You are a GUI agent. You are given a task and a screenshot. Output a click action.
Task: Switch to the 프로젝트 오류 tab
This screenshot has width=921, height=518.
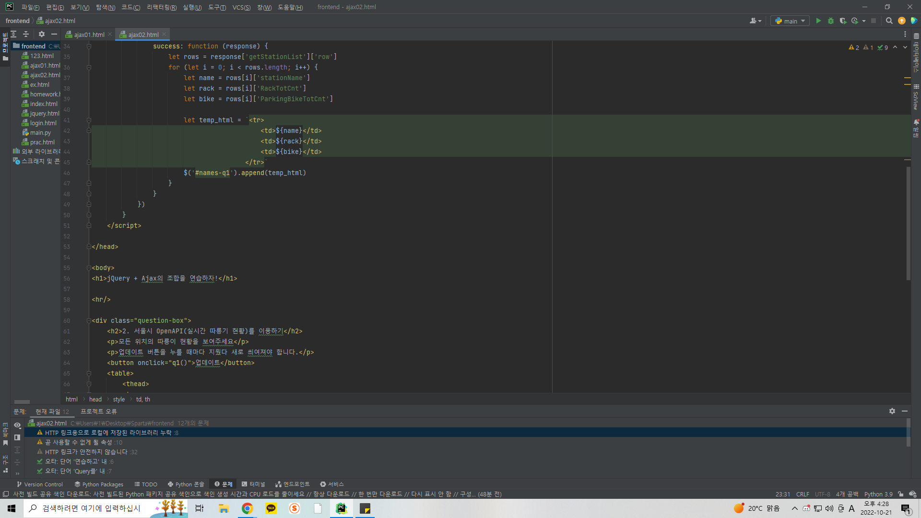98,412
